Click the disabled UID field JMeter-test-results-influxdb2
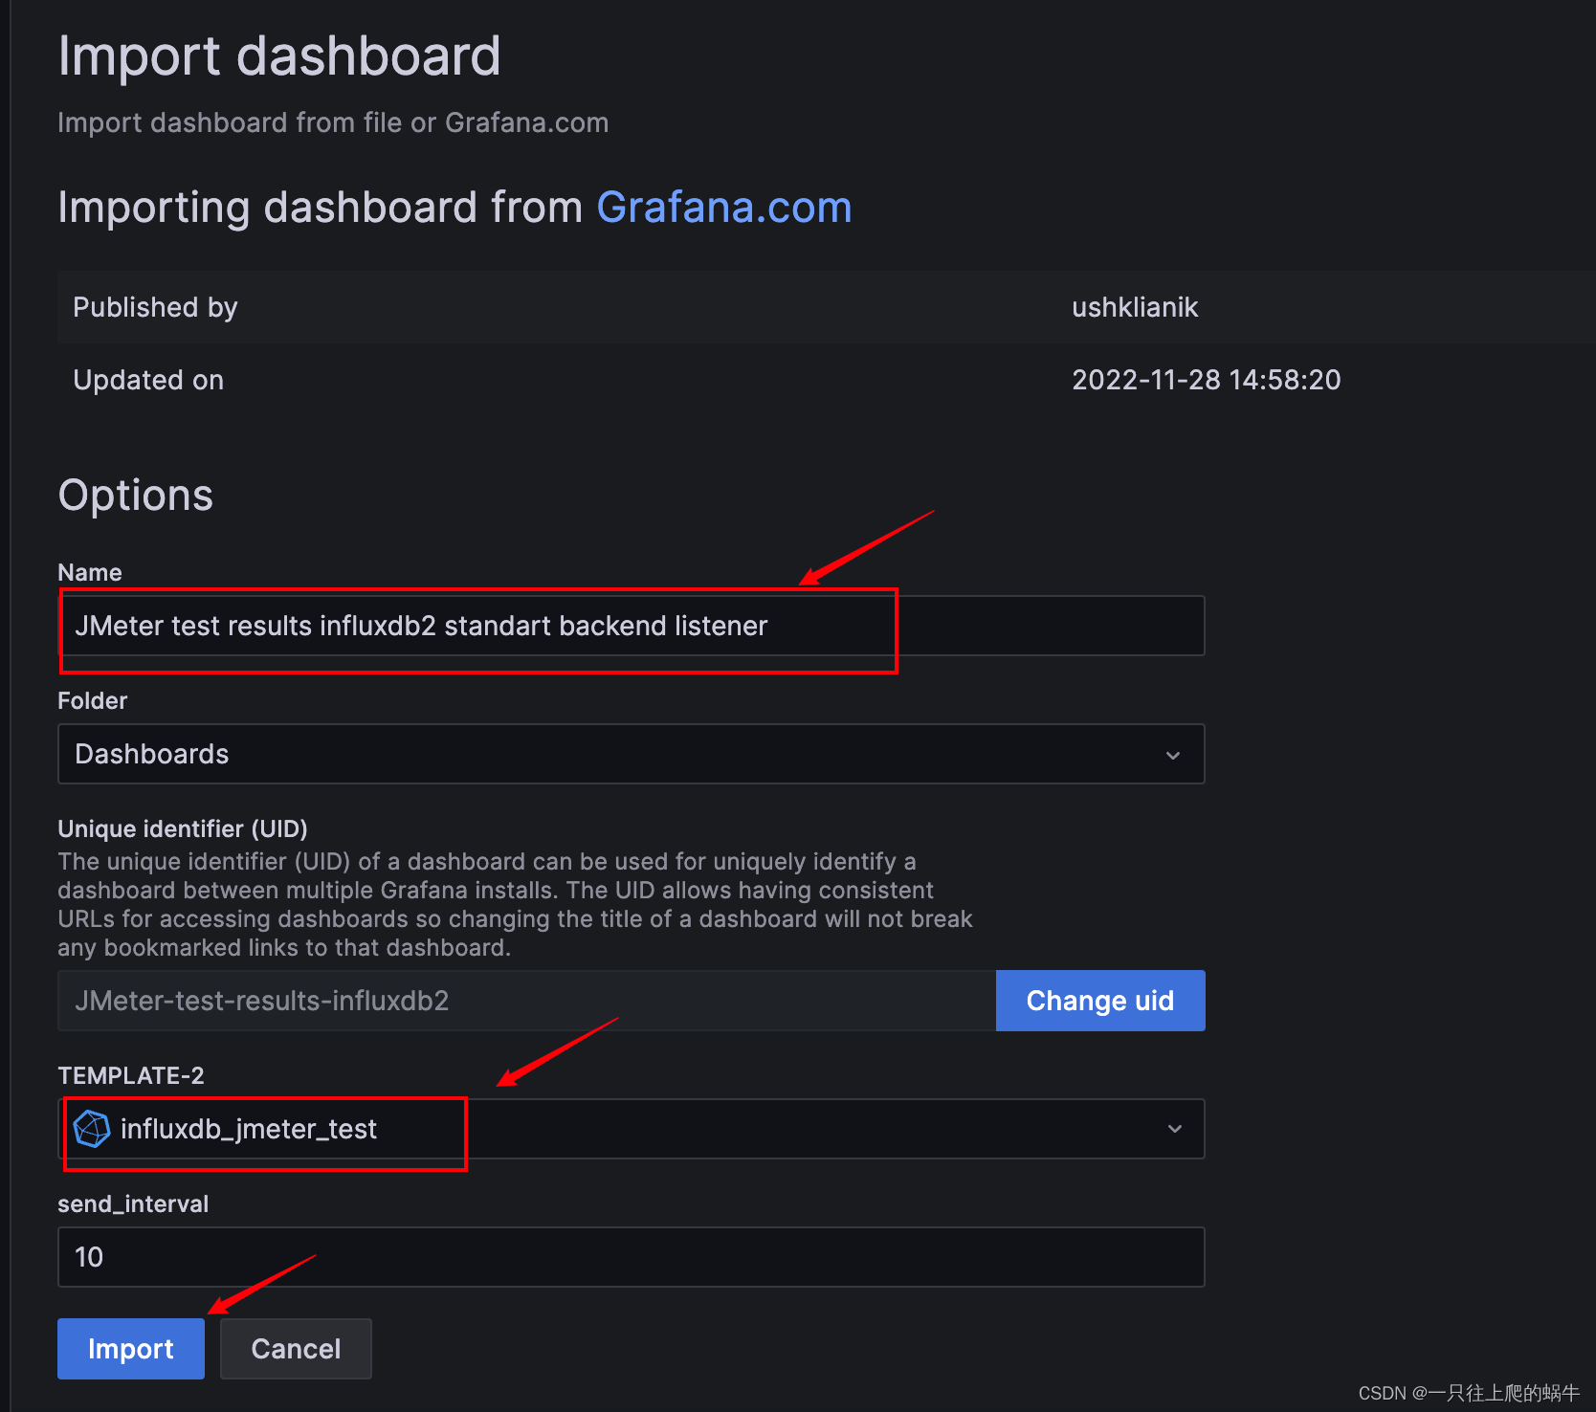 pos(526,1001)
